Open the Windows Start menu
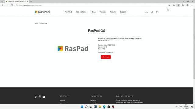 82,107
